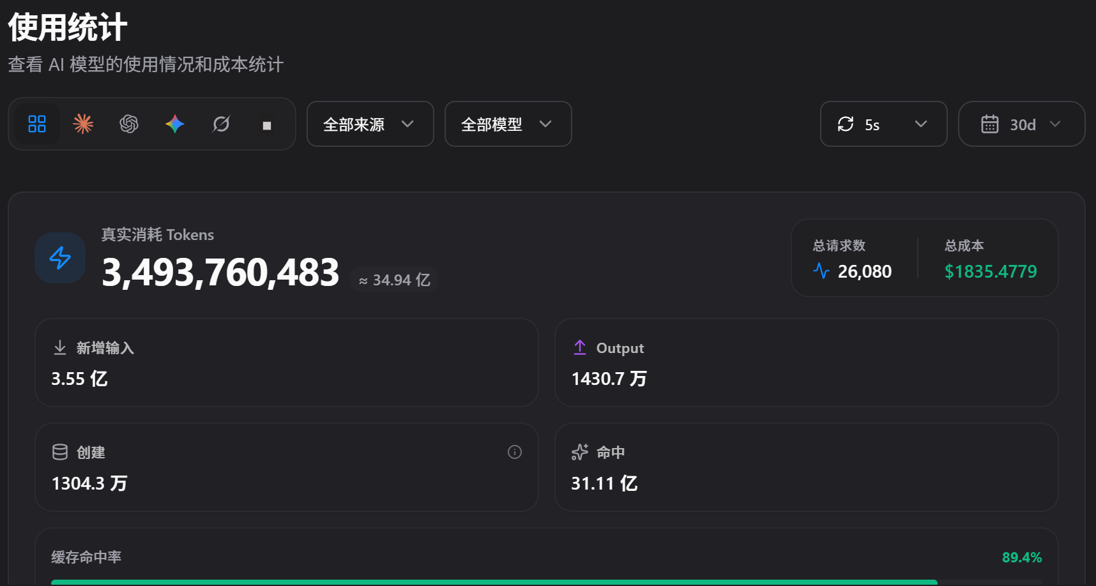This screenshot has width=1096, height=586.
Task: Click the value 1430.7 万
Action: pos(609,379)
